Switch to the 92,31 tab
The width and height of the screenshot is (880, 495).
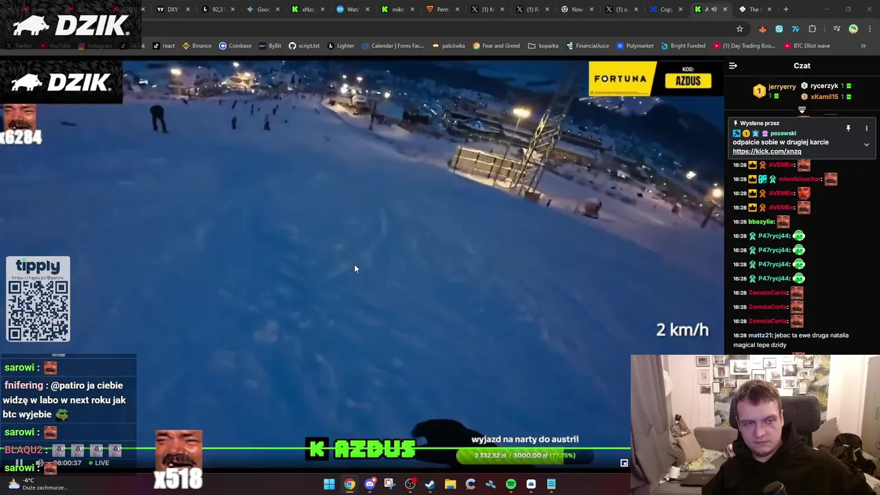pos(218,10)
